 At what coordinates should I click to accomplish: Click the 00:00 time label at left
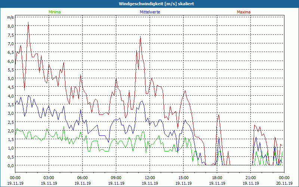coord(15,178)
